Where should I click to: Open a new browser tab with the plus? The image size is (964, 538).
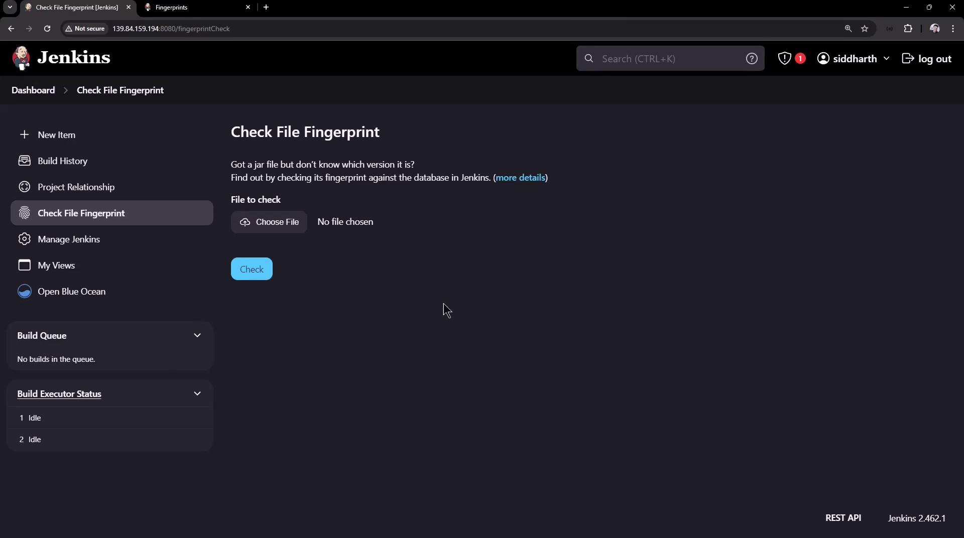coord(266,7)
